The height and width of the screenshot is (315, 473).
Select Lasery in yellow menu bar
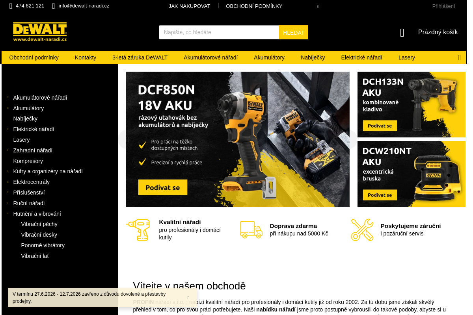coord(407,57)
